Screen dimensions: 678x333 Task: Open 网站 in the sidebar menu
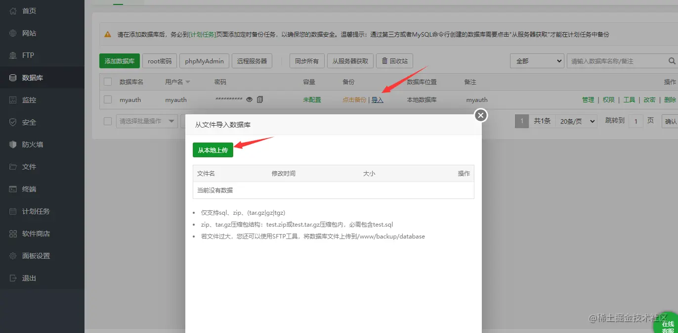pos(29,33)
